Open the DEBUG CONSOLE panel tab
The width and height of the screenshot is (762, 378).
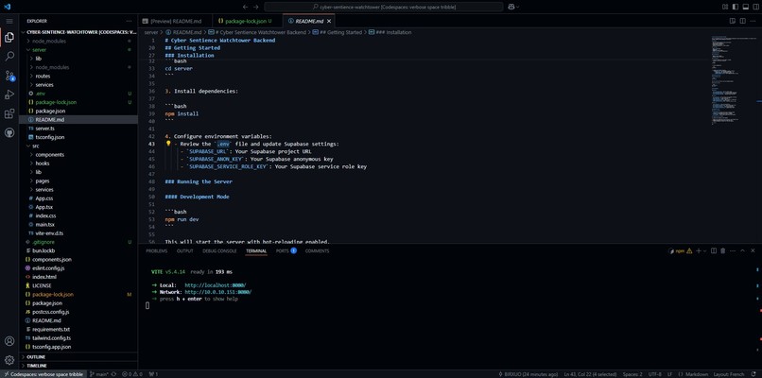(219, 250)
